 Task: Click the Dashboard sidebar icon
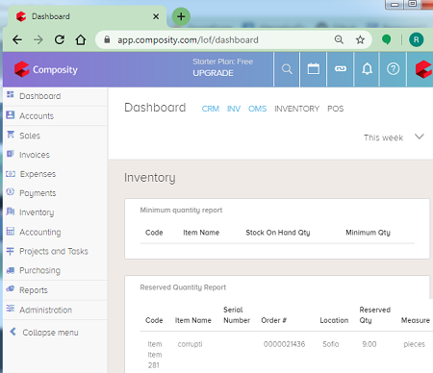[x=11, y=94]
